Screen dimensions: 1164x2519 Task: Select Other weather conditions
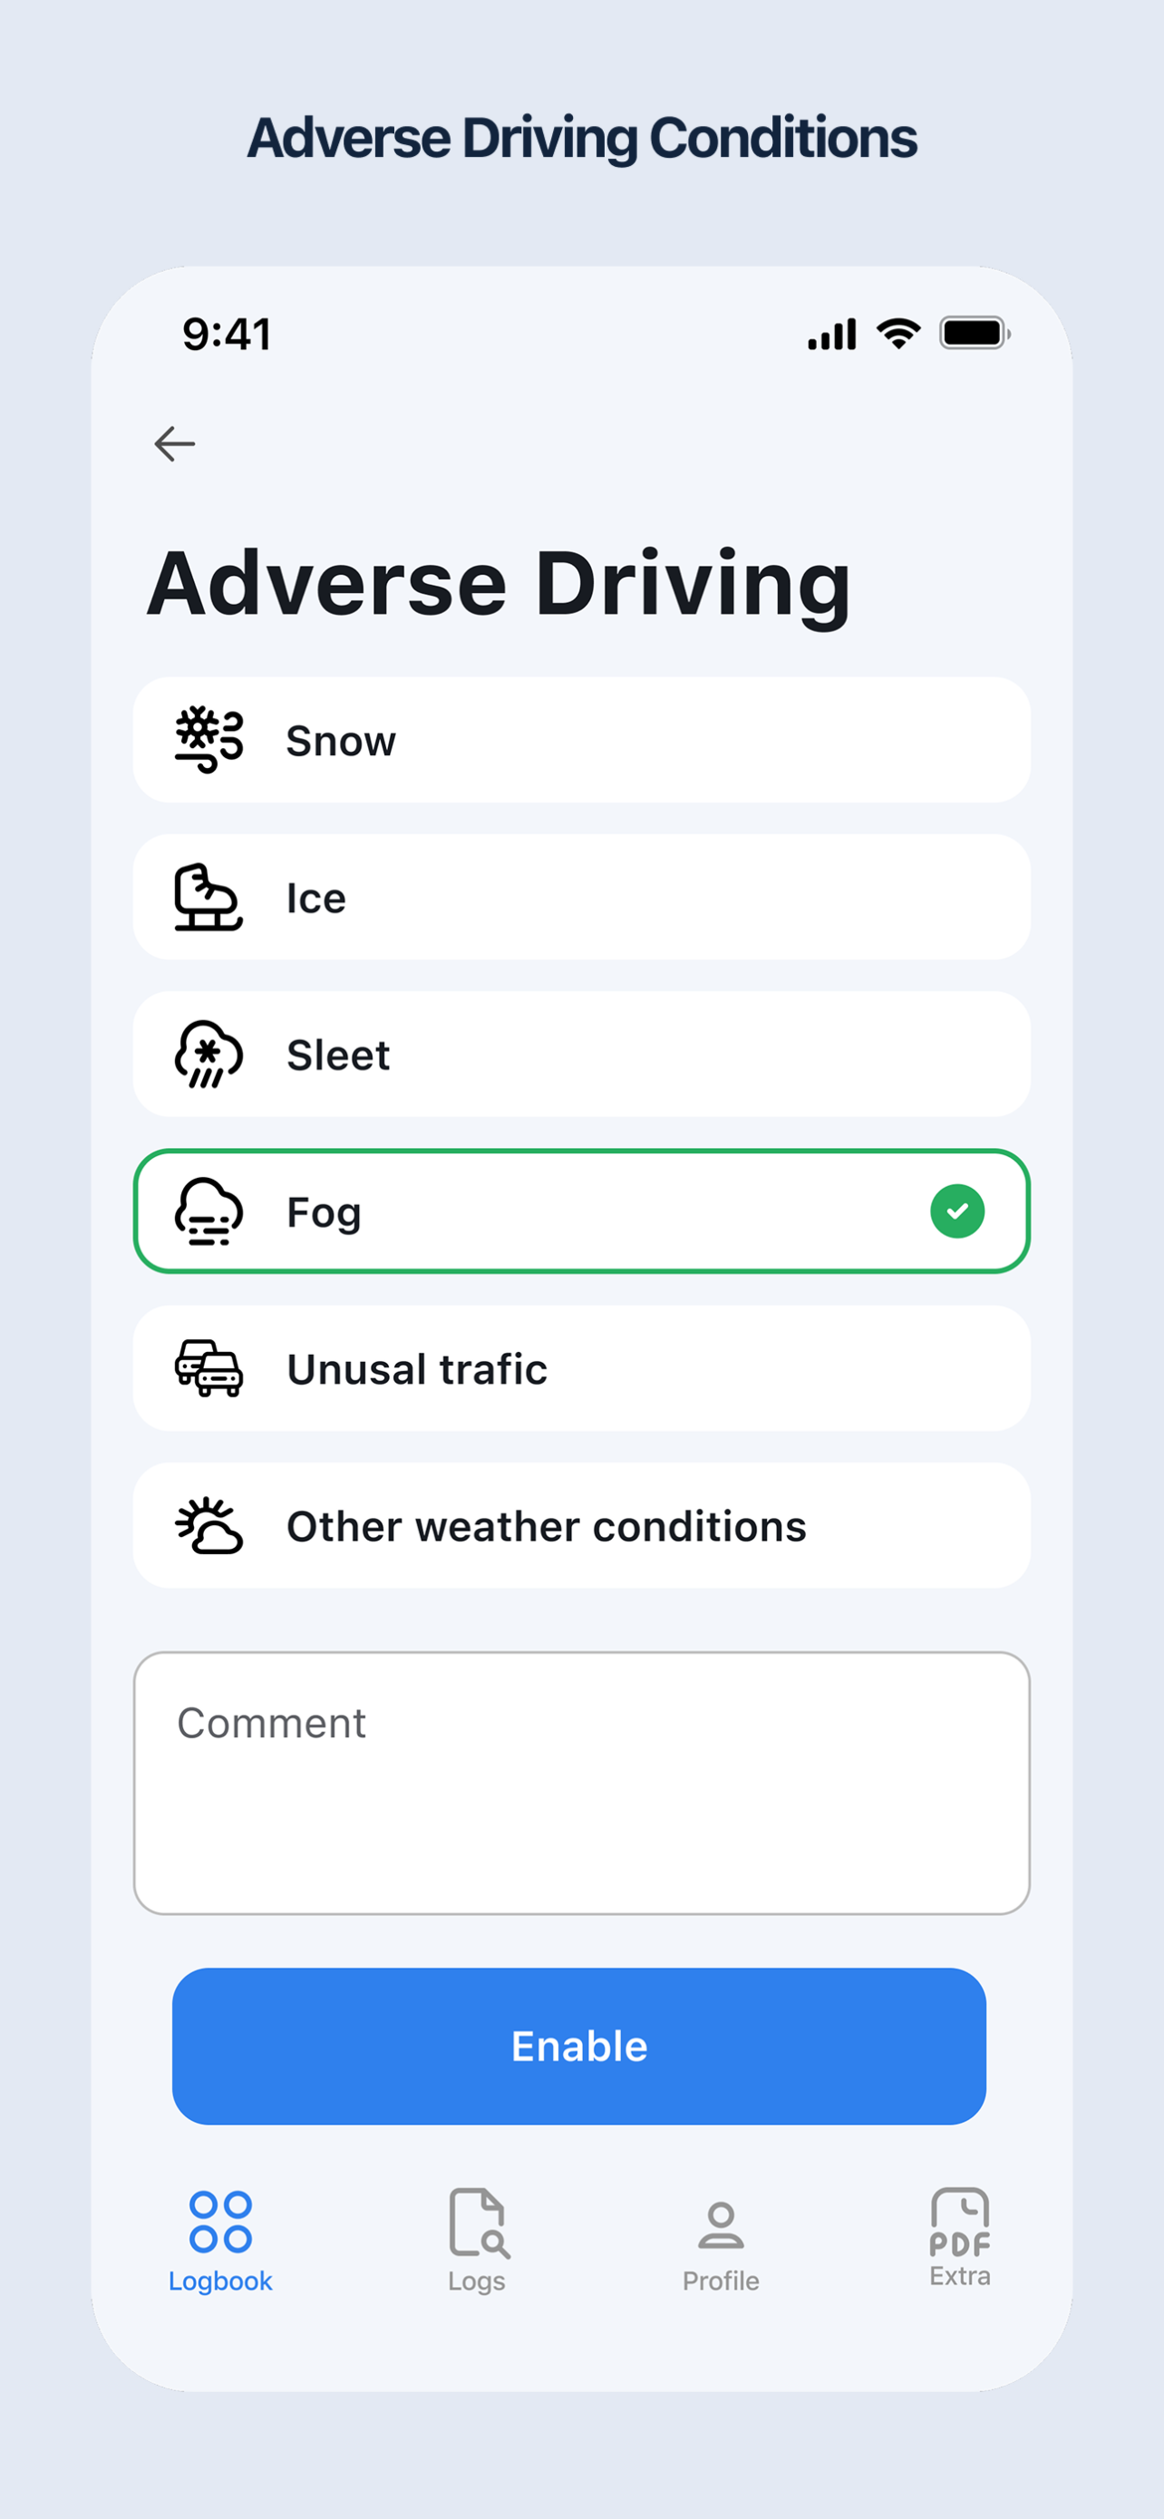point(581,1525)
